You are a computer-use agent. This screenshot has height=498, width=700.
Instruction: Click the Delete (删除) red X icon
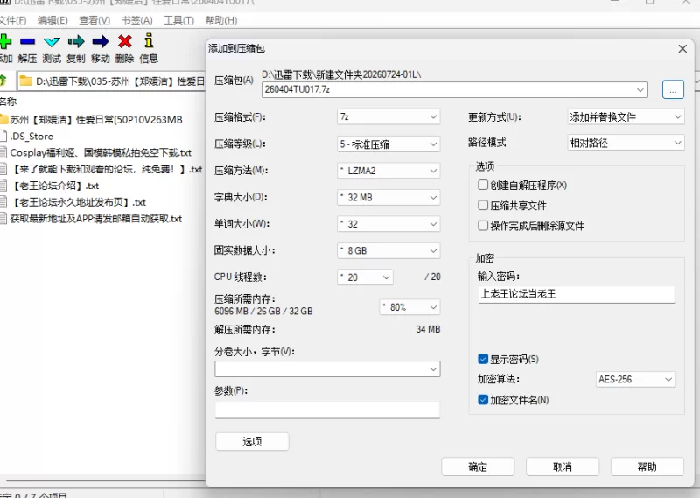tap(124, 41)
